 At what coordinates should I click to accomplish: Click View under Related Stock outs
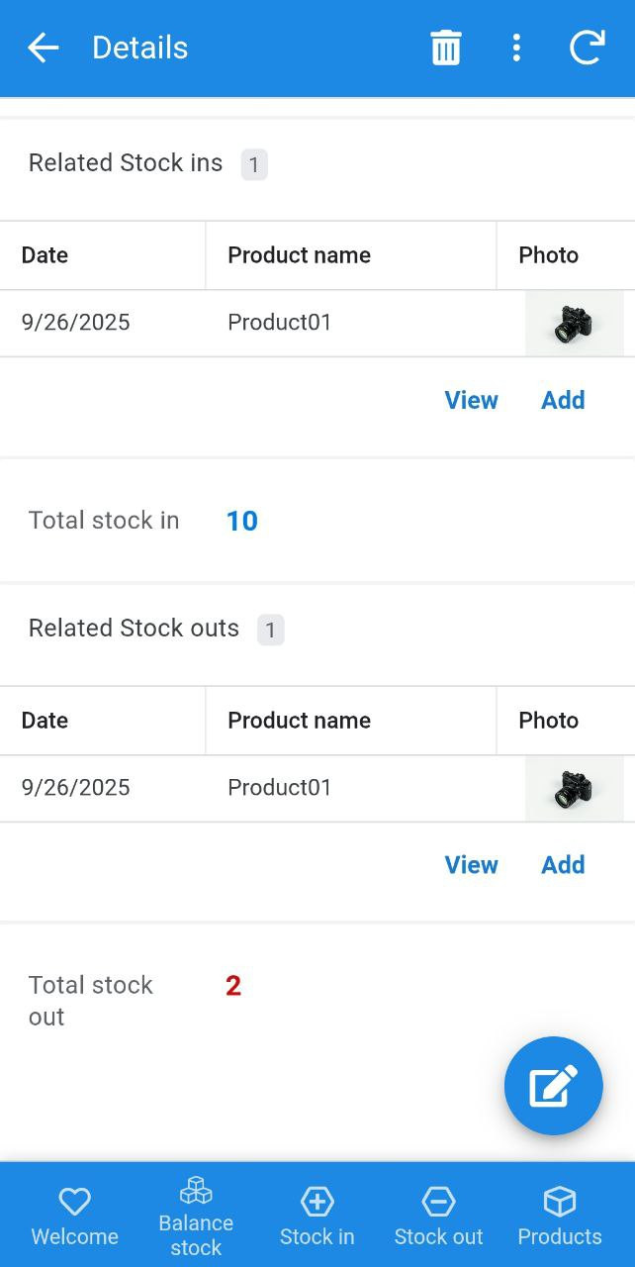tap(471, 865)
